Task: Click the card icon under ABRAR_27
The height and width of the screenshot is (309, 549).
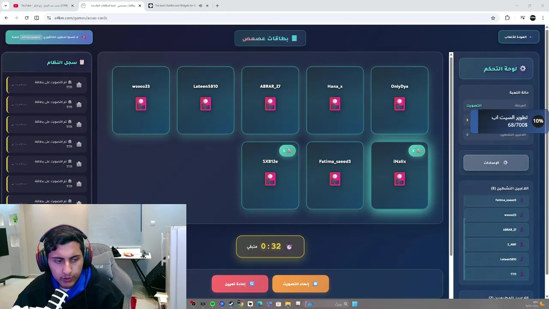Action: (x=270, y=104)
